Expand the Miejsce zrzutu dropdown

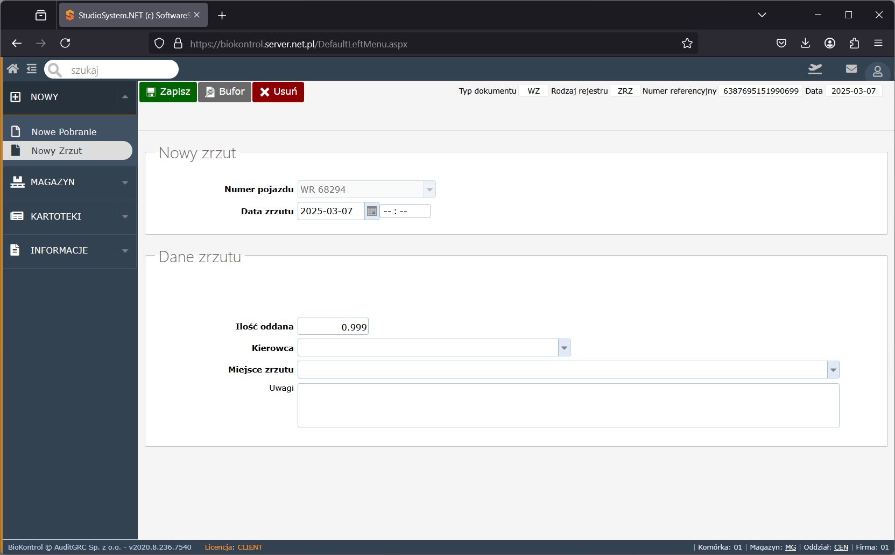pos(833,370)
